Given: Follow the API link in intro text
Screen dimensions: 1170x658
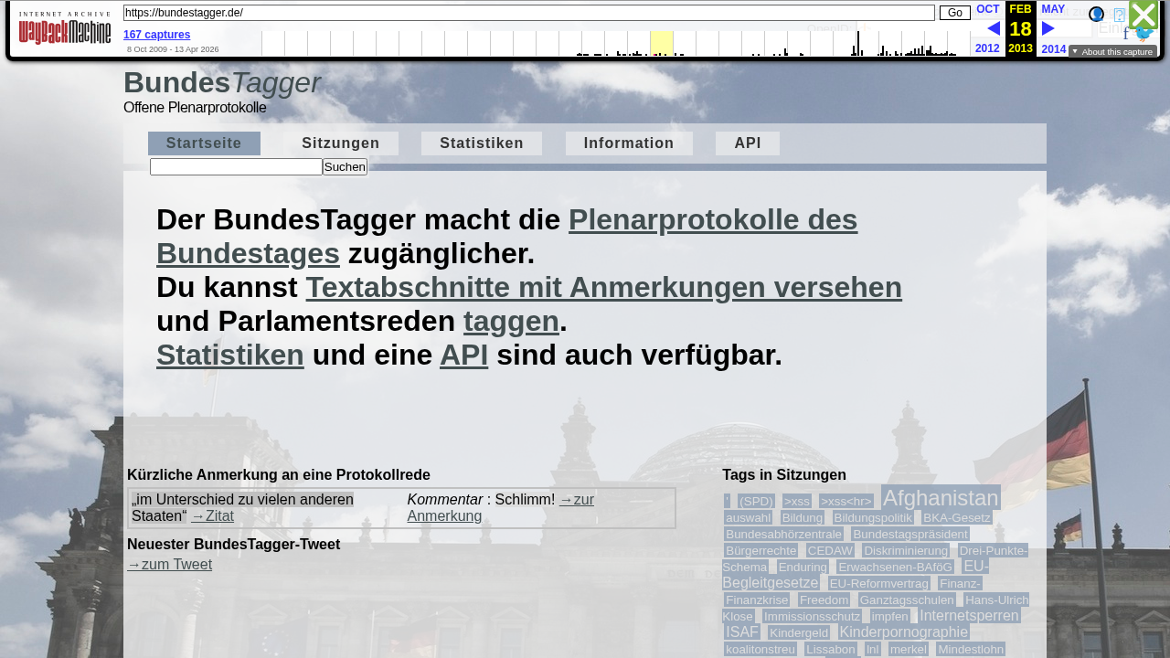Looking at the screenshot, I should 463,355.
